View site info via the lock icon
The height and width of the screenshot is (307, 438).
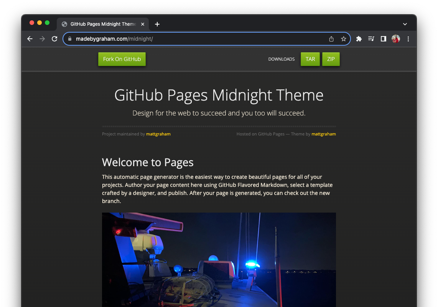tap(70, 39)
